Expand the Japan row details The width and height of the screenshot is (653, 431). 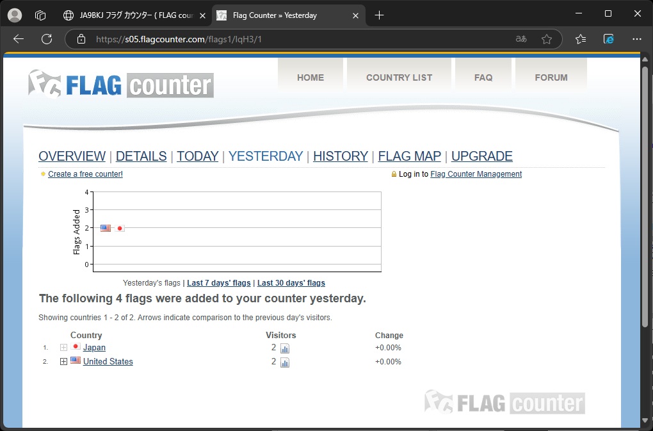coord(63,347)
